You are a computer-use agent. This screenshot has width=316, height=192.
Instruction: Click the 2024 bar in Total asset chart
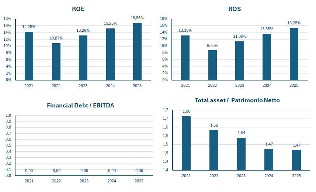tap(269, 160)
